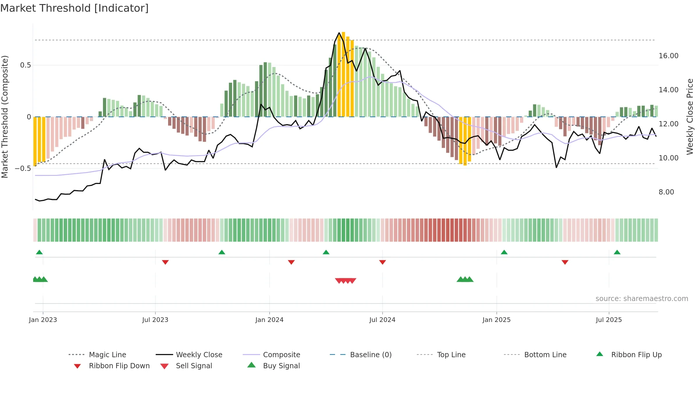
Task: Click the ribbon flip down marker after Jul 2023
Action: tap(165, 262)
